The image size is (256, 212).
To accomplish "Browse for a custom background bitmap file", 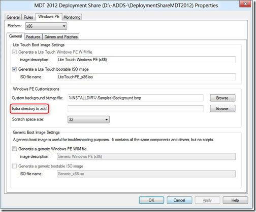I will [222, 98].
